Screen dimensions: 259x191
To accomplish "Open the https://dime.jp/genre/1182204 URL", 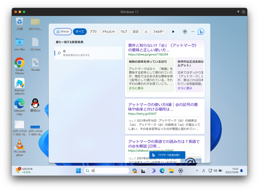I will [148, 54].
